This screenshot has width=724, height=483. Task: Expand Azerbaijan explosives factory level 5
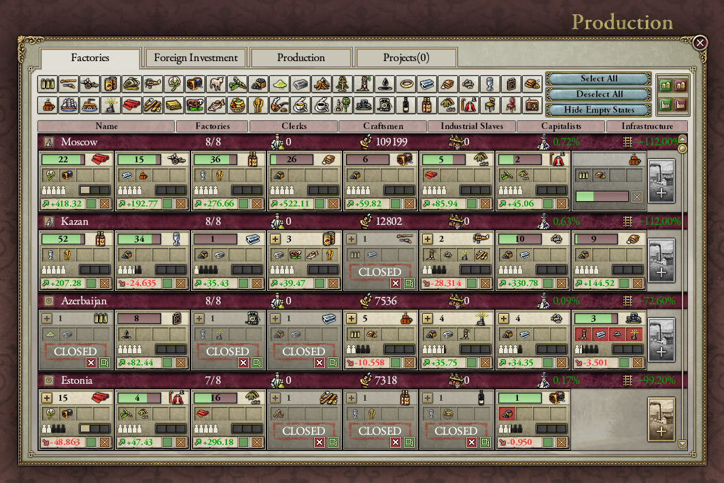click(352, 319)
